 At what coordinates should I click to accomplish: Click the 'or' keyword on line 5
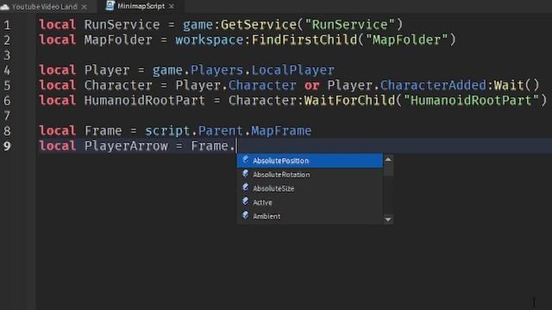point(312,85)
